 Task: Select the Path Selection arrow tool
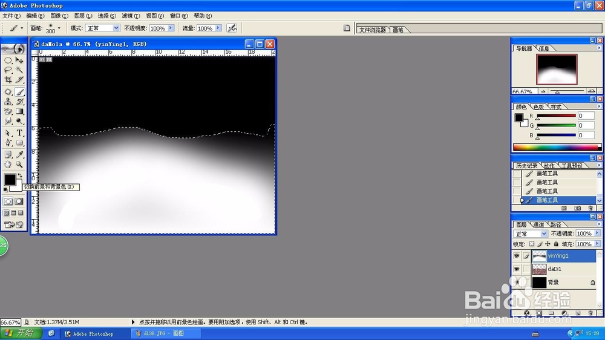pyautogui.click(x=8, y=133)
